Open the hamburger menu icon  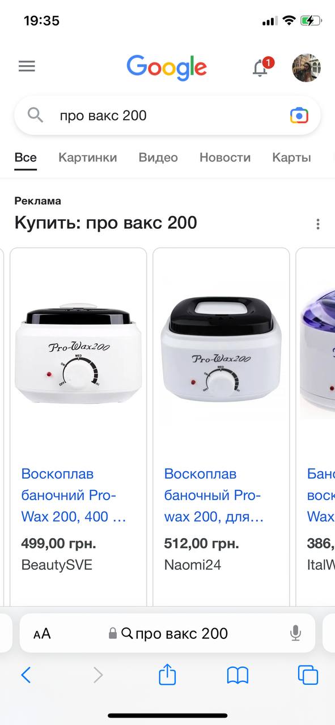click(x=27, y=66)
